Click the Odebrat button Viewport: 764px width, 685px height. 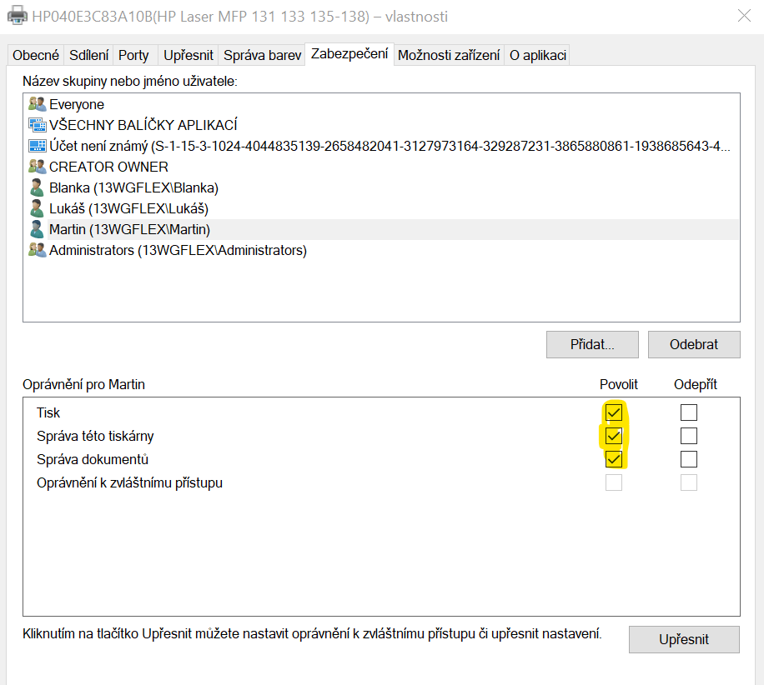pos(693,344)
